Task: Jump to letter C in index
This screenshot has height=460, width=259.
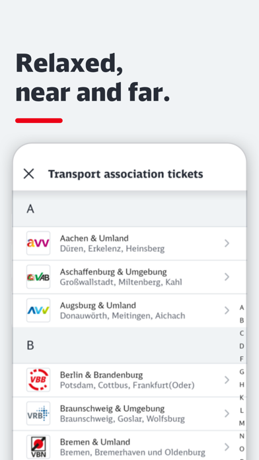Action: (x=242, y=333)
